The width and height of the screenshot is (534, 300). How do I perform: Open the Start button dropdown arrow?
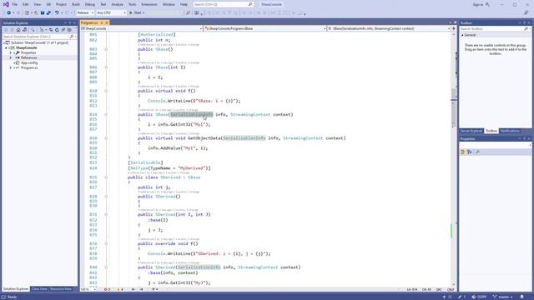pos(144,13)
